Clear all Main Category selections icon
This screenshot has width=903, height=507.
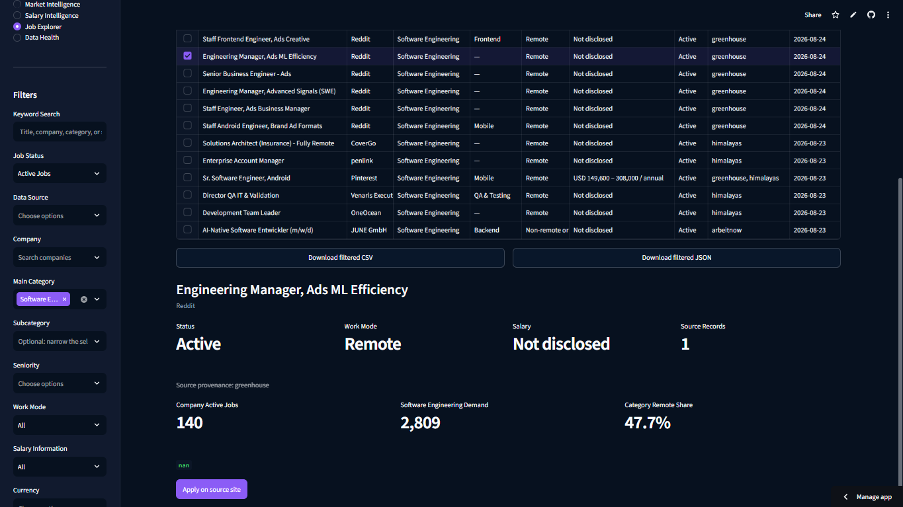coord(84,299)
